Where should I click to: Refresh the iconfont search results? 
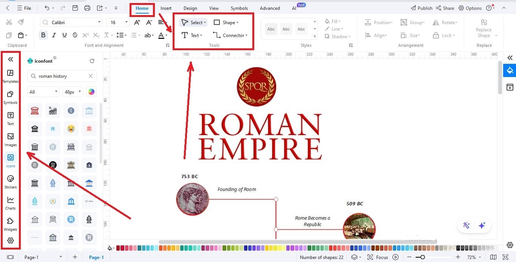tap(92, 61)
